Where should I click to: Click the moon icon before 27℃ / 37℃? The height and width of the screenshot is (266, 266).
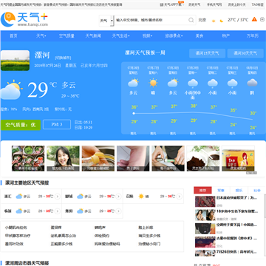pyautogui.click(x=222, y=21)
